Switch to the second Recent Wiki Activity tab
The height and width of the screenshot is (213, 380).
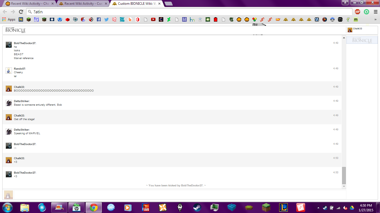(x=83, y=4)
